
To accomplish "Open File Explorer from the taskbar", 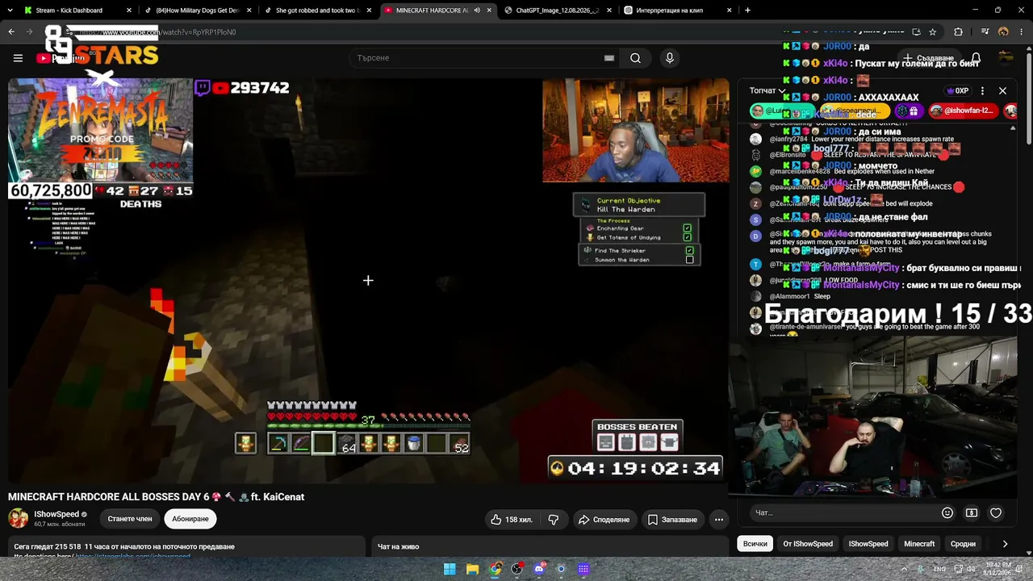I will (x=472, y=569).
